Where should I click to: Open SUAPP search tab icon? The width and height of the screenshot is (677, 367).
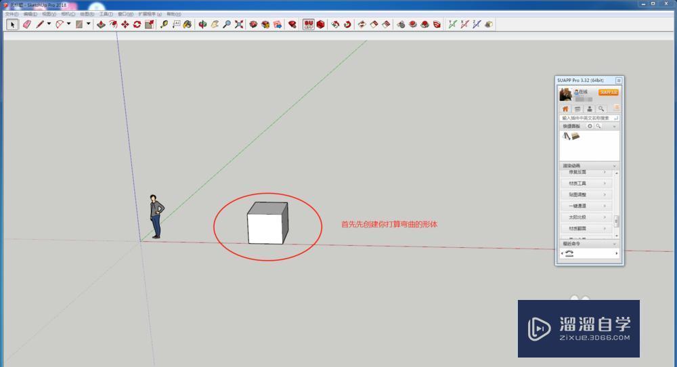601,109
